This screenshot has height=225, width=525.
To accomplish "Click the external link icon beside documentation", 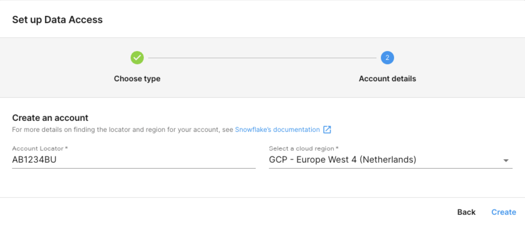I will click(x=327, y=130).
